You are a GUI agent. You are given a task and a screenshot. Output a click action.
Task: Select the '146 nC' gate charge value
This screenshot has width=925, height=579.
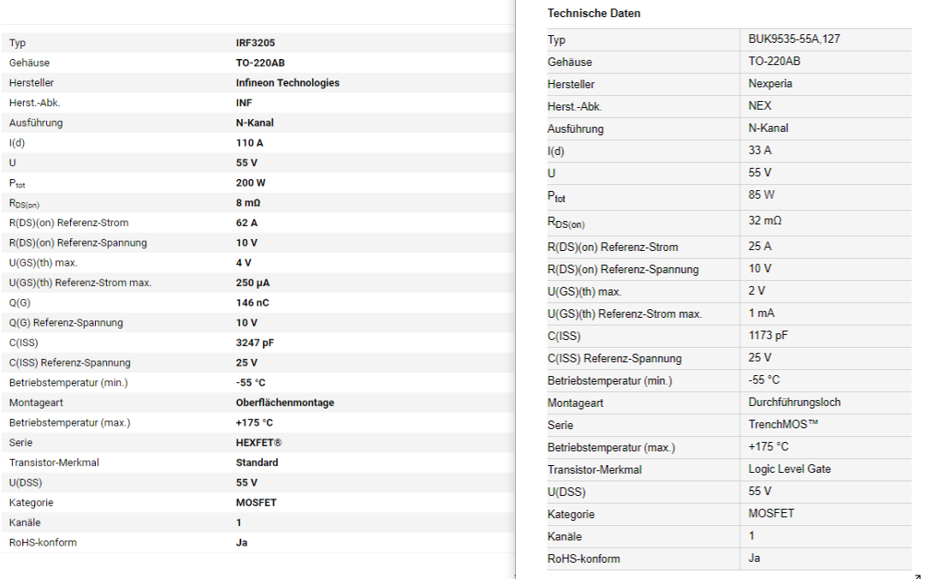252,303
